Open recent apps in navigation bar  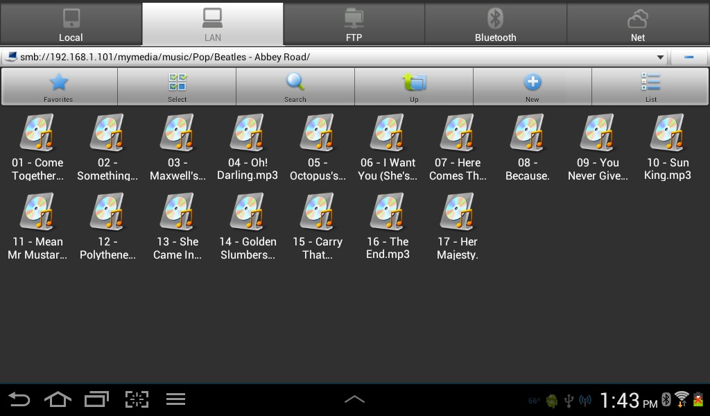click(x=97, y=399)
